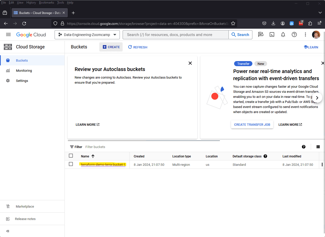This screenshot has width=325, height=237.
Task: Open the user account avatar
Action: coord(316,35)
